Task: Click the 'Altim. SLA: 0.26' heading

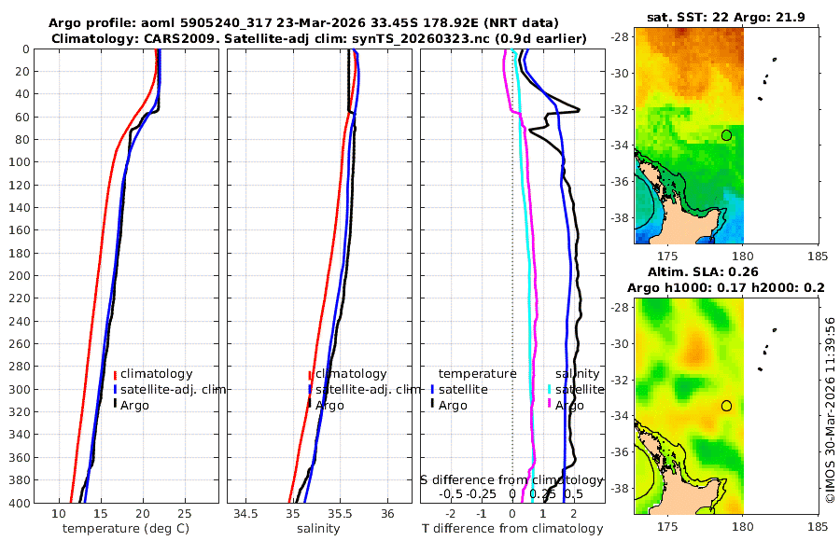Action: [x=703, y=271]
